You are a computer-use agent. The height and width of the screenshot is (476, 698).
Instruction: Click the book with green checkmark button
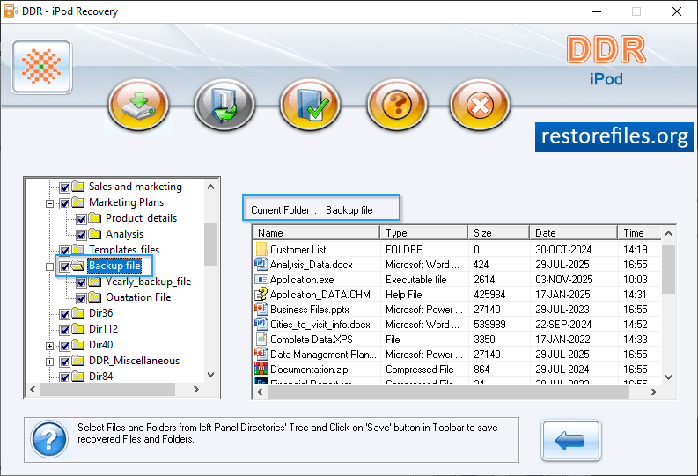(x=311, y=105)
